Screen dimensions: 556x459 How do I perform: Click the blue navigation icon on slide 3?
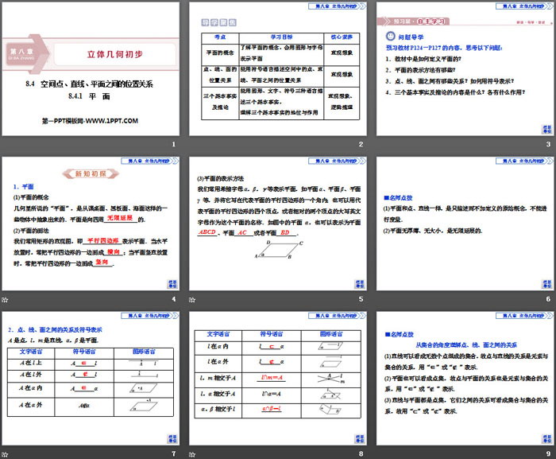[x=546, y=130]
